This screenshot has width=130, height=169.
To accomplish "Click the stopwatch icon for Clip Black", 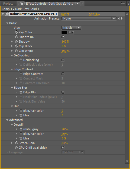I will tap(16, 46).
